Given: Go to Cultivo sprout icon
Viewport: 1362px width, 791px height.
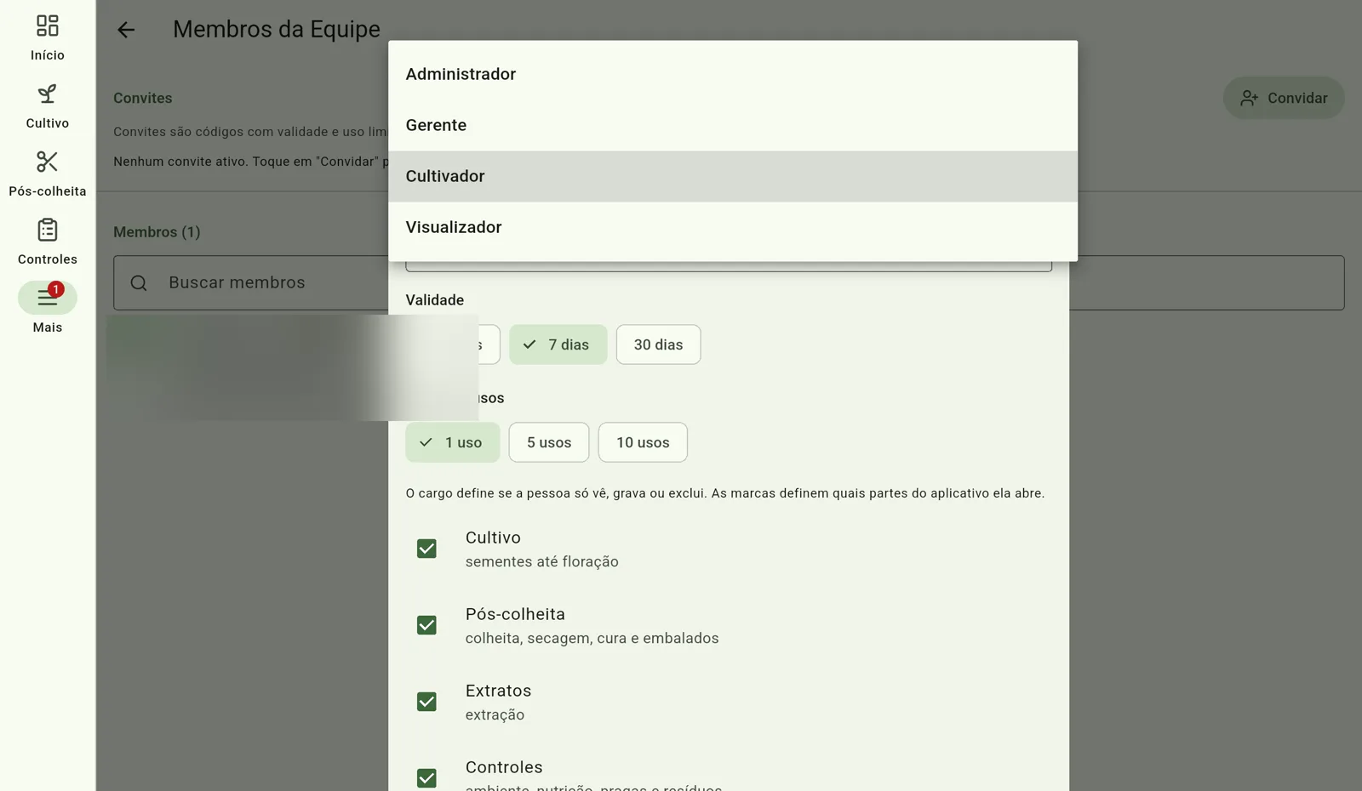Looking at the screenshot, I should [x=48, y=94].
